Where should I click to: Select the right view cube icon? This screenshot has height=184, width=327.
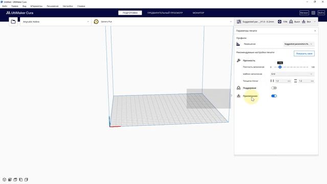click(x=26, y=179)
